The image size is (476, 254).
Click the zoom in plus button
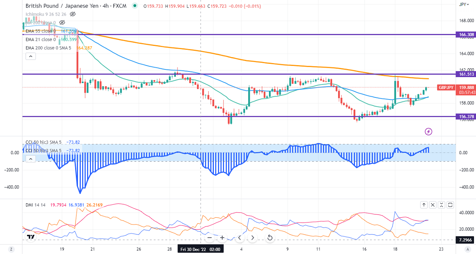(222, 238)
